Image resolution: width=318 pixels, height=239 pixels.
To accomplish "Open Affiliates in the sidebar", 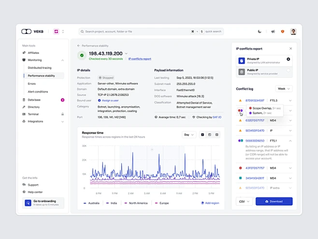I will coord(33,53).
